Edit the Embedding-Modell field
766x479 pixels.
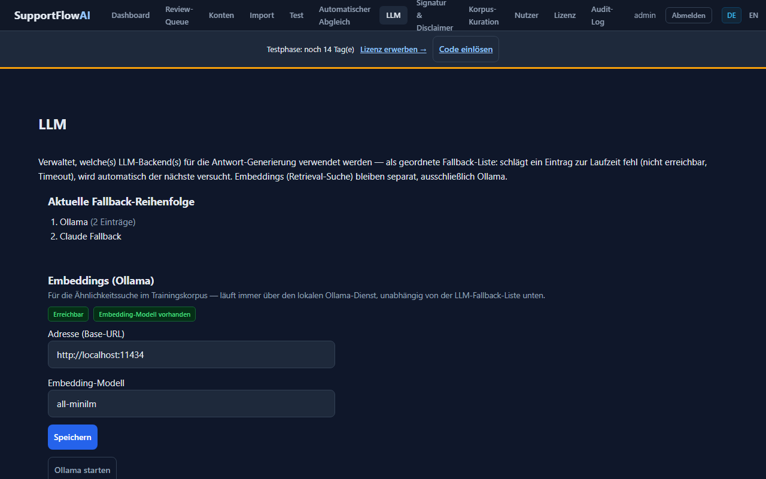[x=191, y=404]
